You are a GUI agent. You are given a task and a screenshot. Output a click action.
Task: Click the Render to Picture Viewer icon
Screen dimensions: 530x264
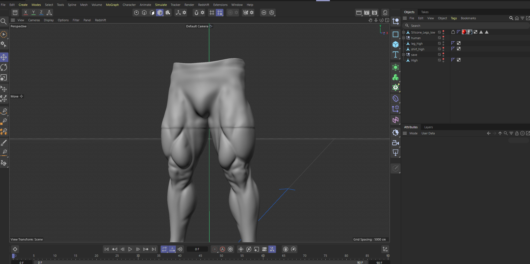[366, 13]
